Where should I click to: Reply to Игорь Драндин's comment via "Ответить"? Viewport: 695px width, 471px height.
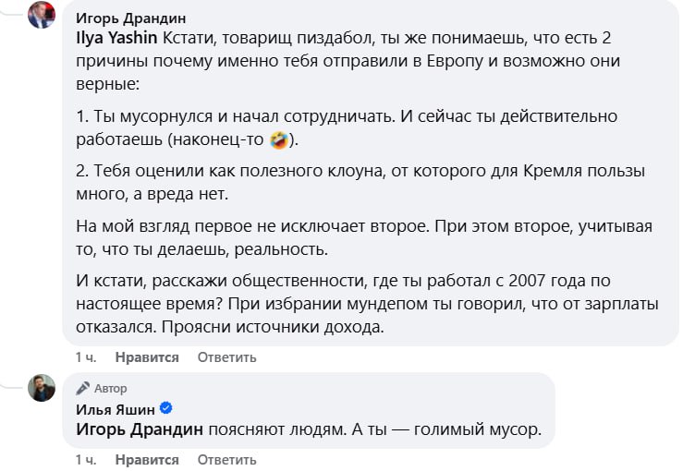(x=226, y=356)
